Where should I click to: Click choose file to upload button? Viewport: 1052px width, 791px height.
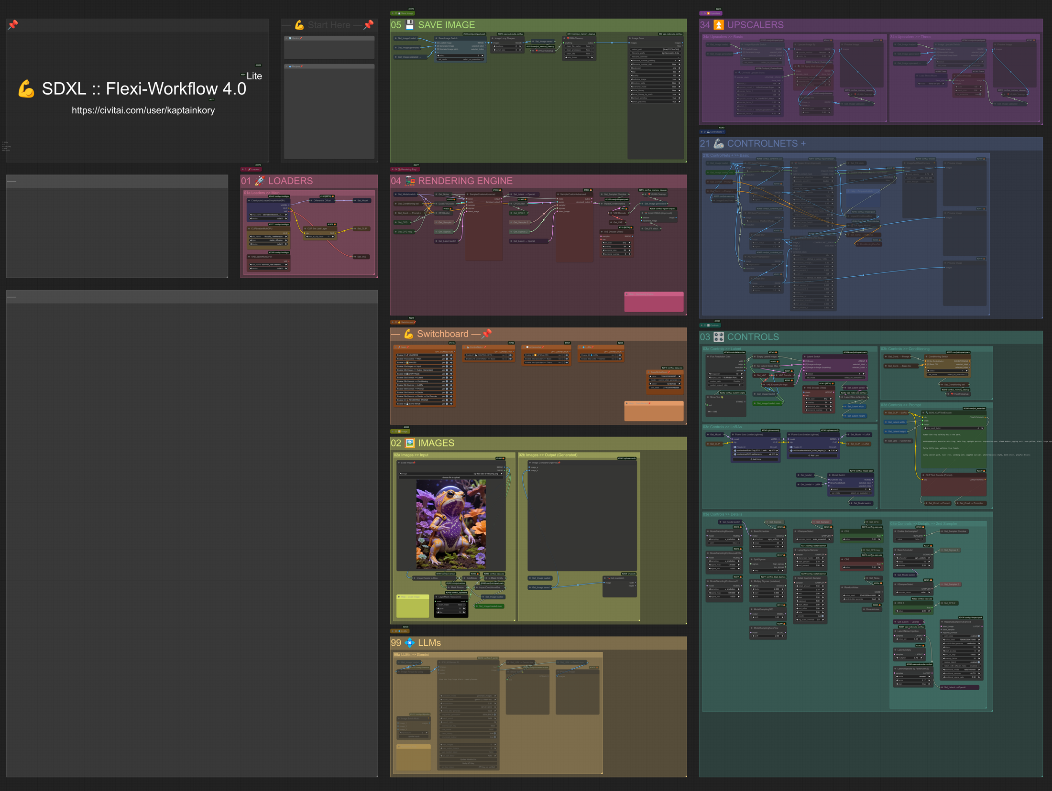point(451,477)
